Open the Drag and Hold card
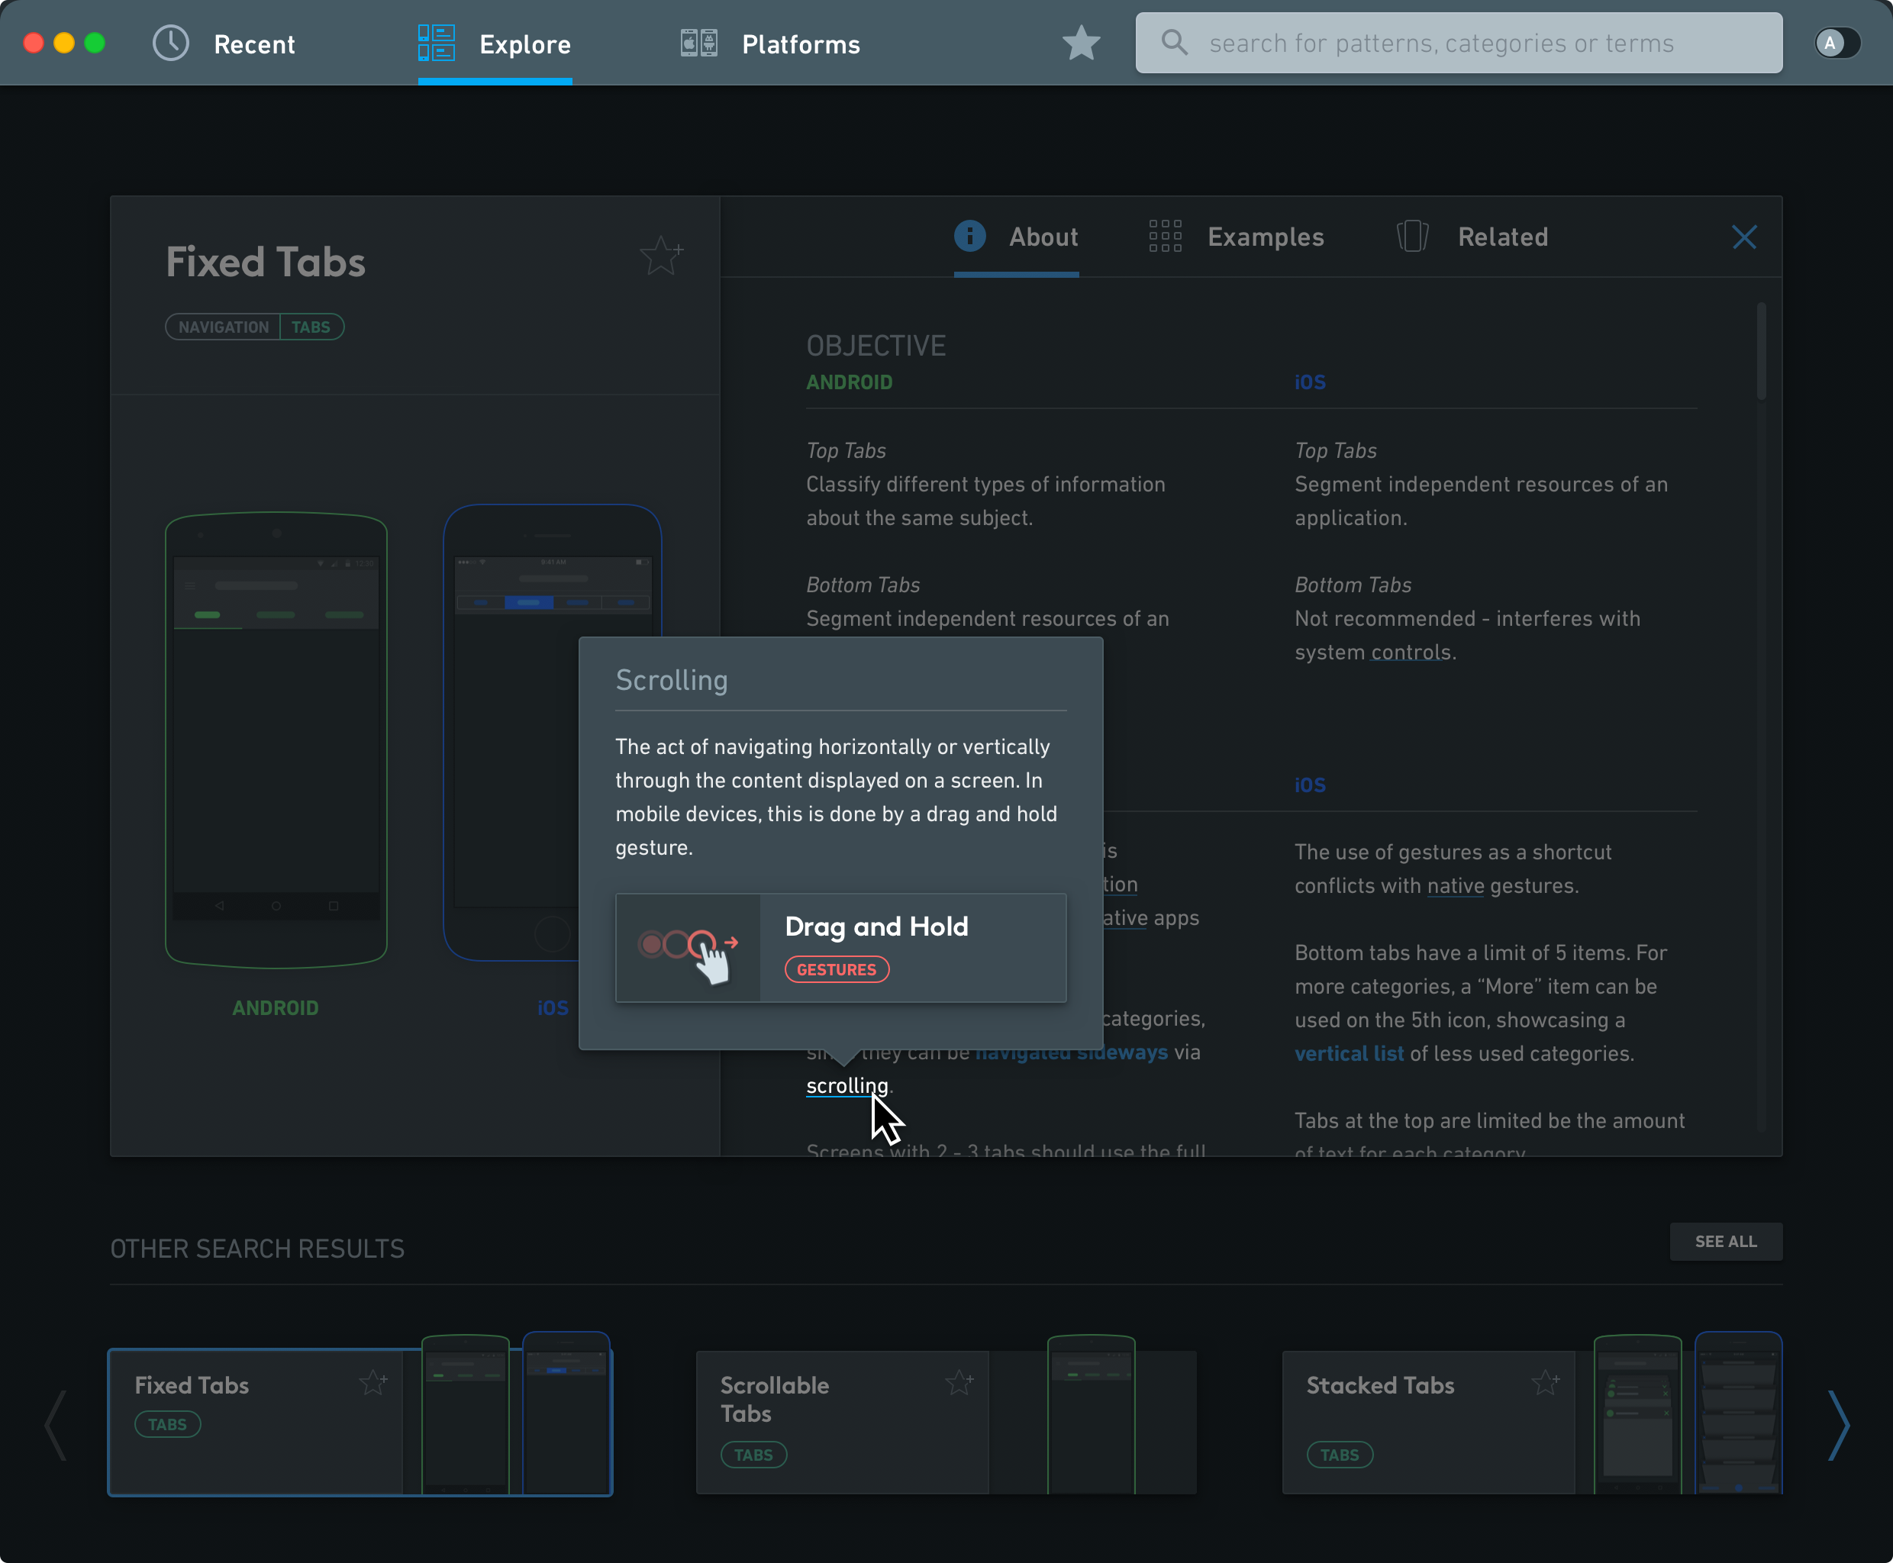 (841, 948)
